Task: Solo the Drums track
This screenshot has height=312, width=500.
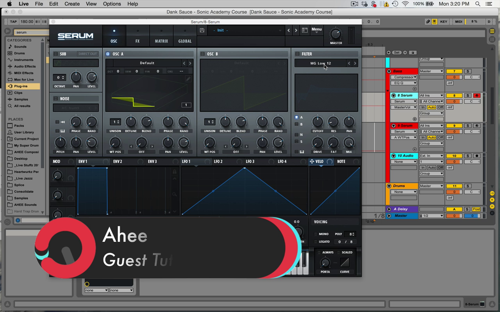Action: [468, 186]
